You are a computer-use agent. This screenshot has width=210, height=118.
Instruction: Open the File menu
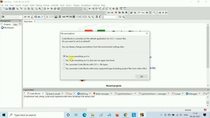coord(2,5)
